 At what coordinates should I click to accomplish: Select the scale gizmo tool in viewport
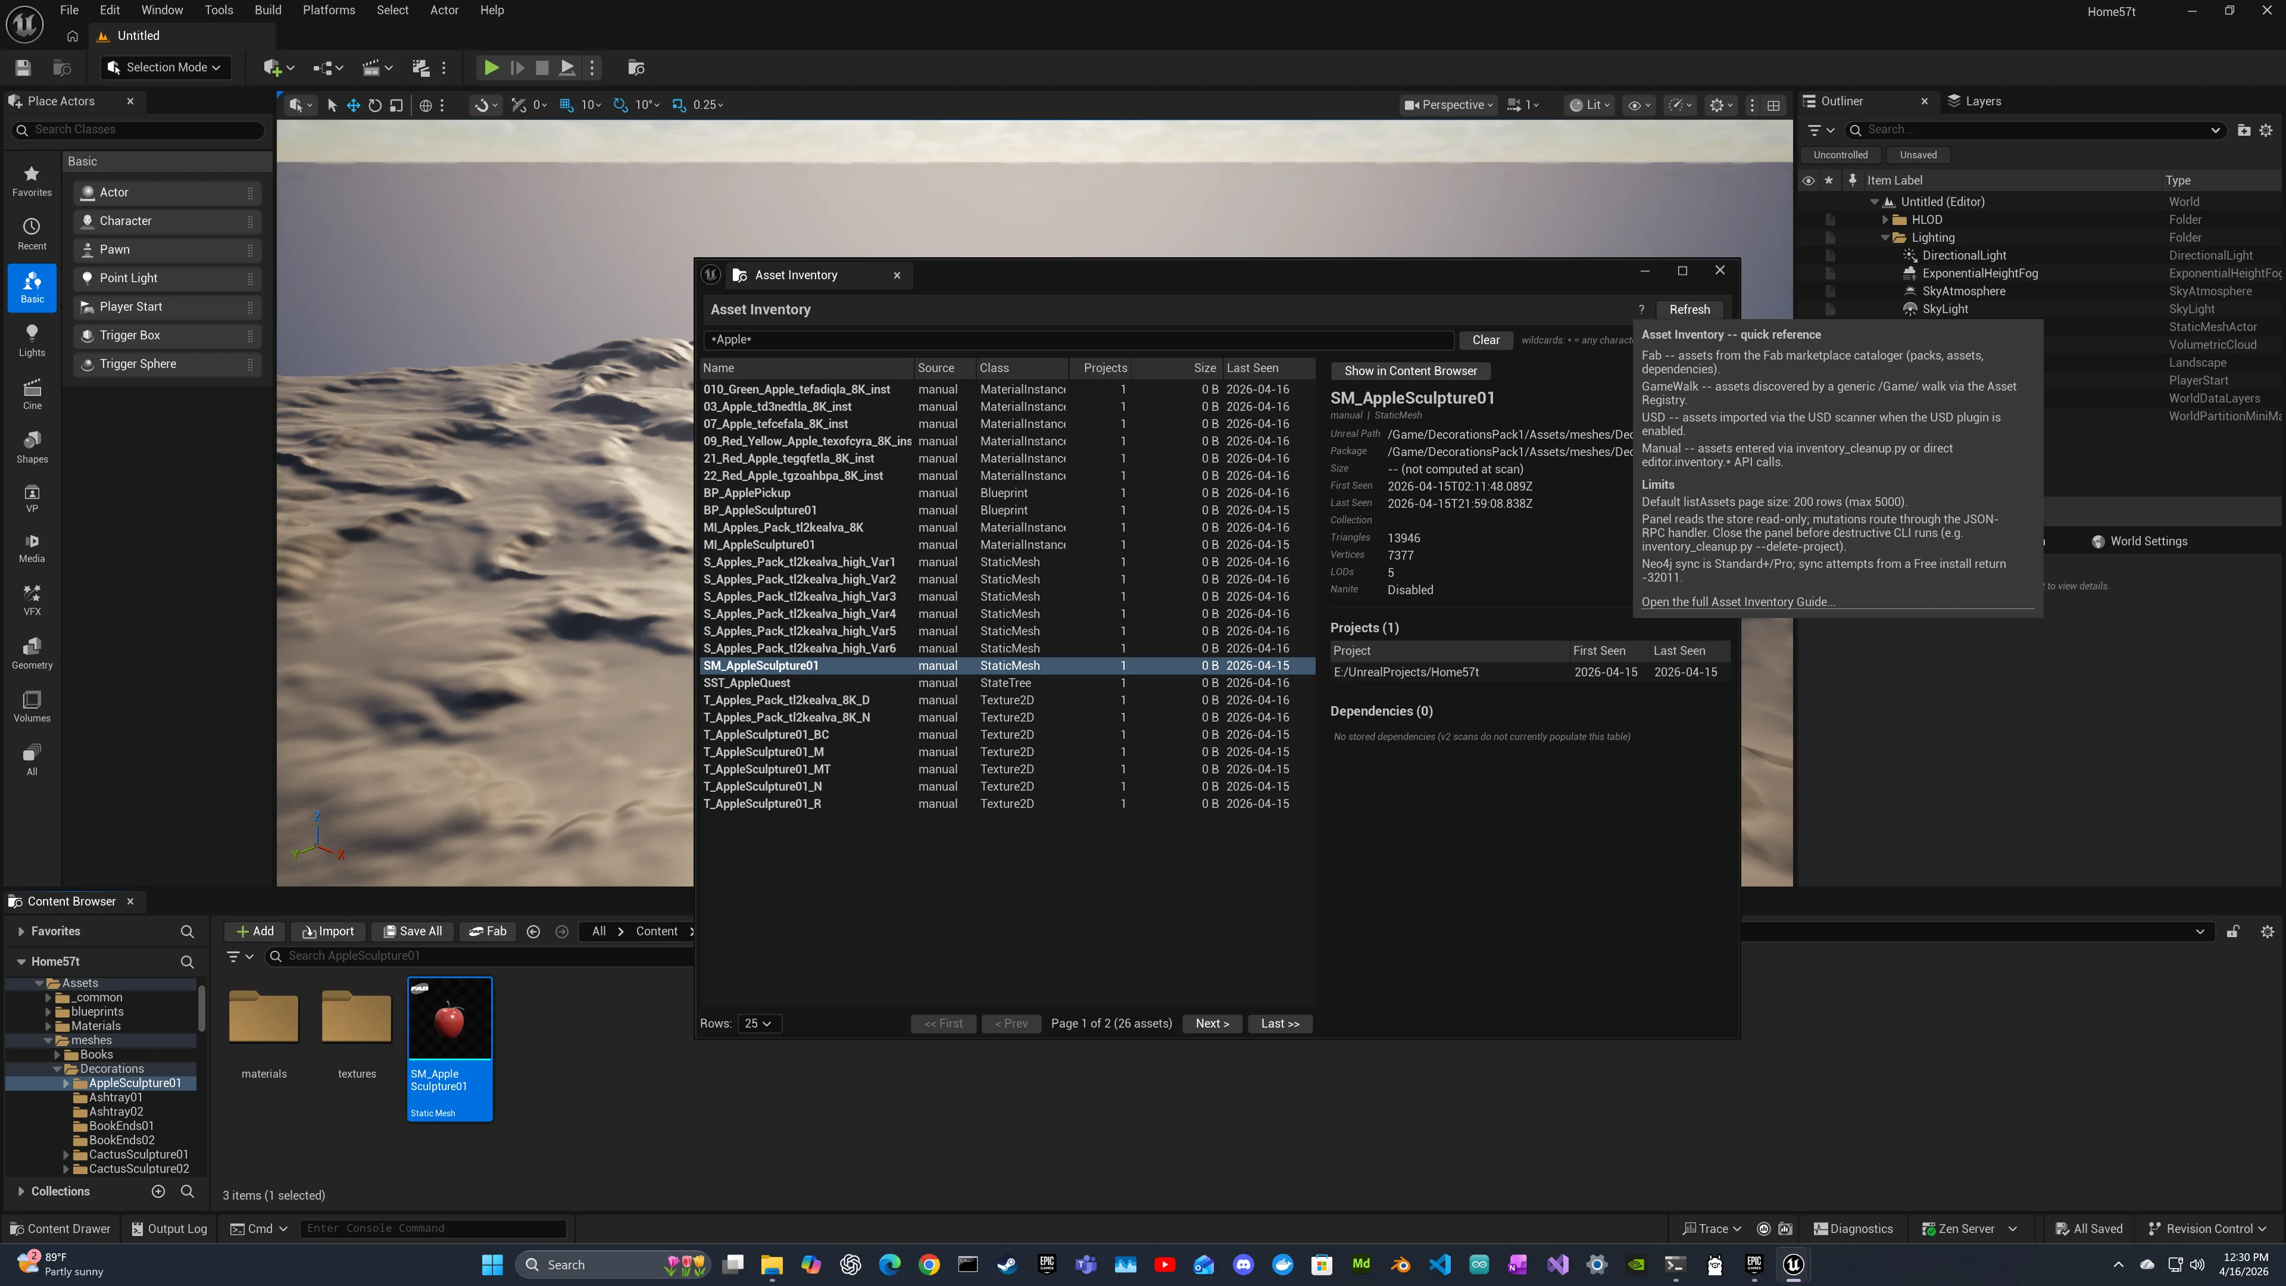[x=396, y=105]
